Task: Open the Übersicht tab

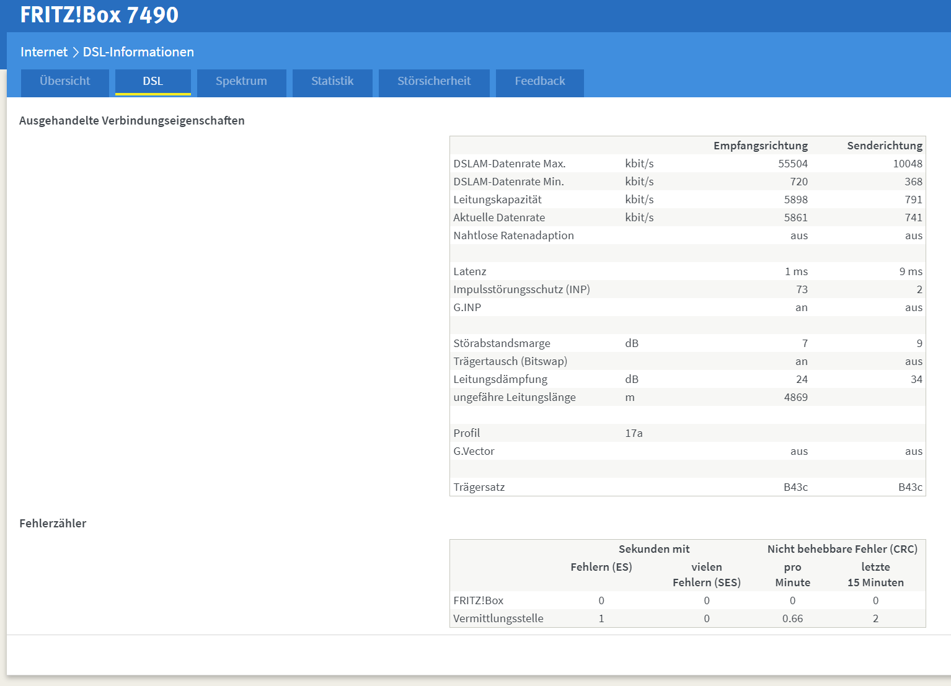Action: coord(65,82)
